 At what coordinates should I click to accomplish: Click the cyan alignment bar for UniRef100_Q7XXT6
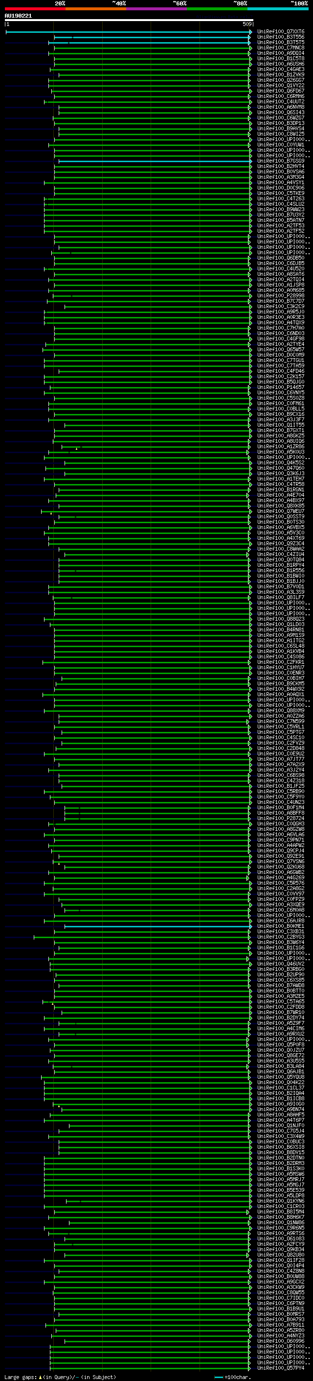coord(129,32)
